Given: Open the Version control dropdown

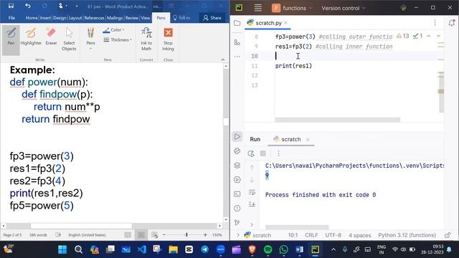Looking at the screenshot, I should click(x=344, y=8).
